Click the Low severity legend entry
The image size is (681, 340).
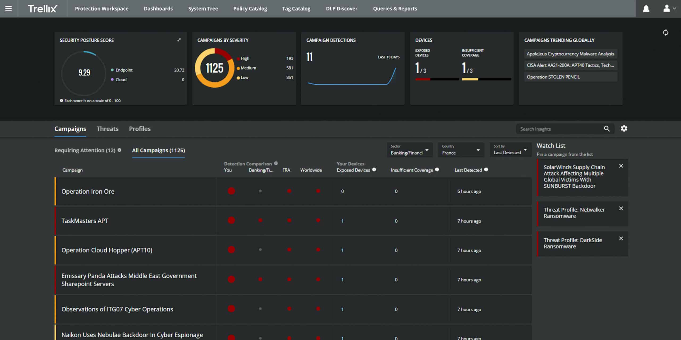coord(265,77)
